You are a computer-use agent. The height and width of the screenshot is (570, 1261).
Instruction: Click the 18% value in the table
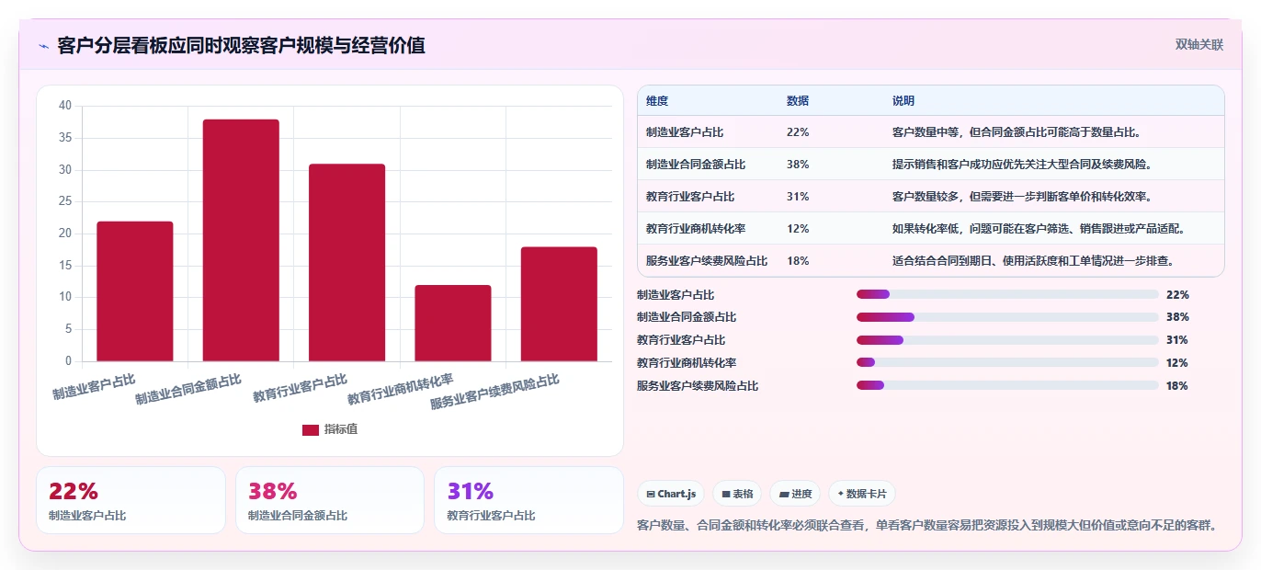coord(798,261)
